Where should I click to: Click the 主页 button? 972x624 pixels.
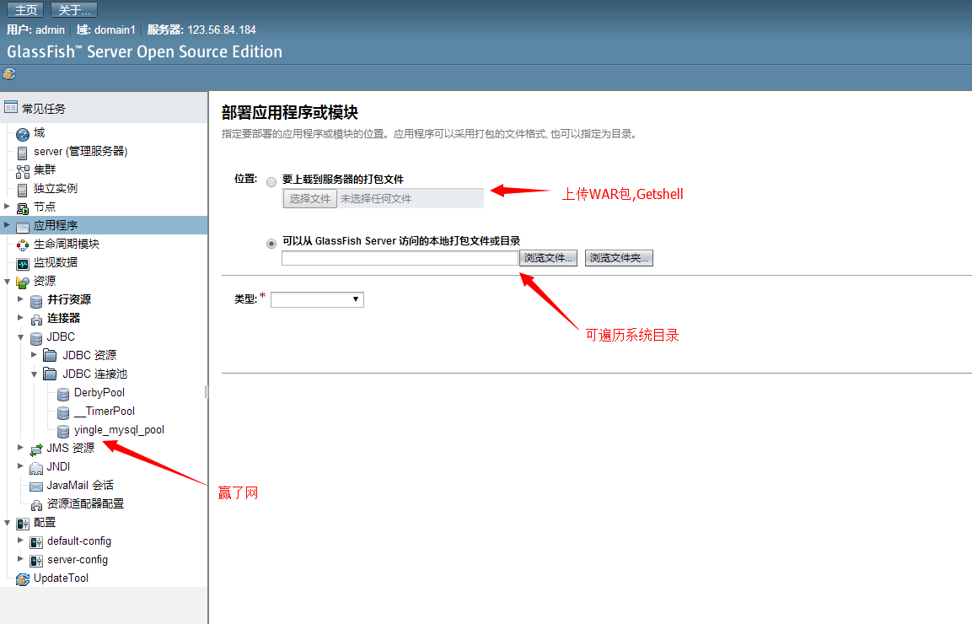[24, 10]
